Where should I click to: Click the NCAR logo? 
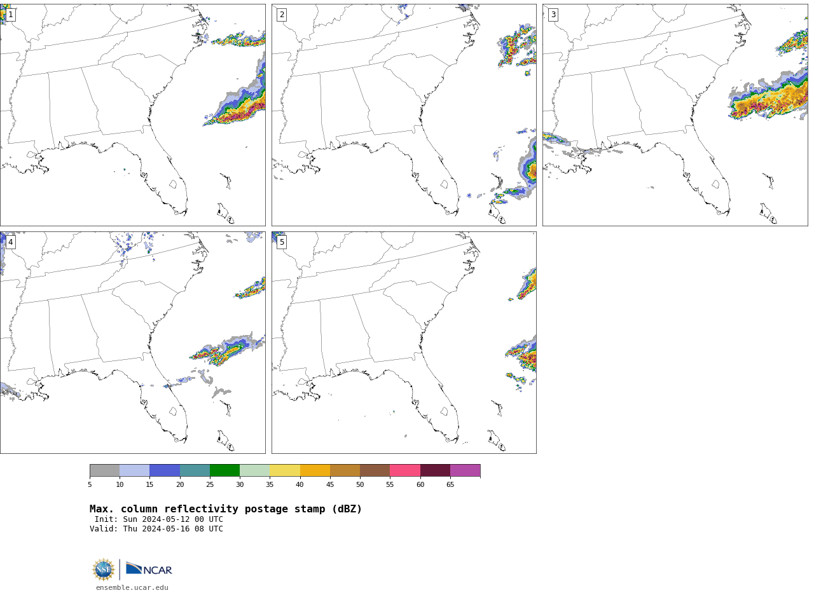[x=149, y=569]
